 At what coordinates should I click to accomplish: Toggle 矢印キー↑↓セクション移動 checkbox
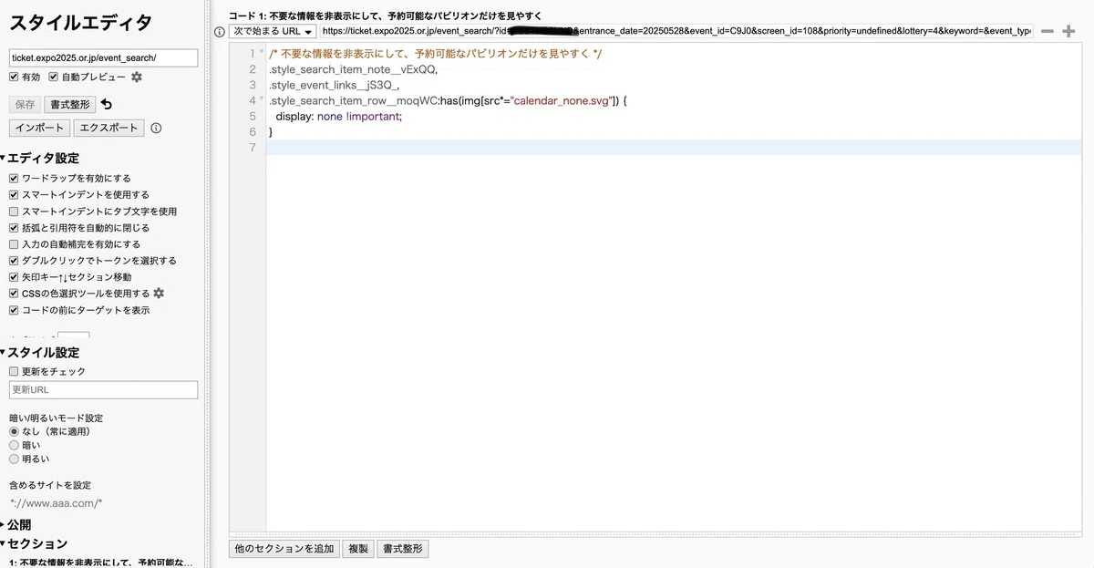click(x=14, y=277)
